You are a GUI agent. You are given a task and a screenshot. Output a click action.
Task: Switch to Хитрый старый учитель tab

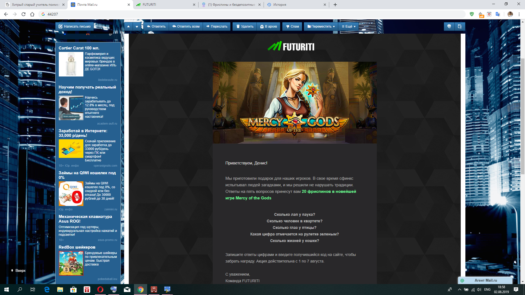coord(35,5)
